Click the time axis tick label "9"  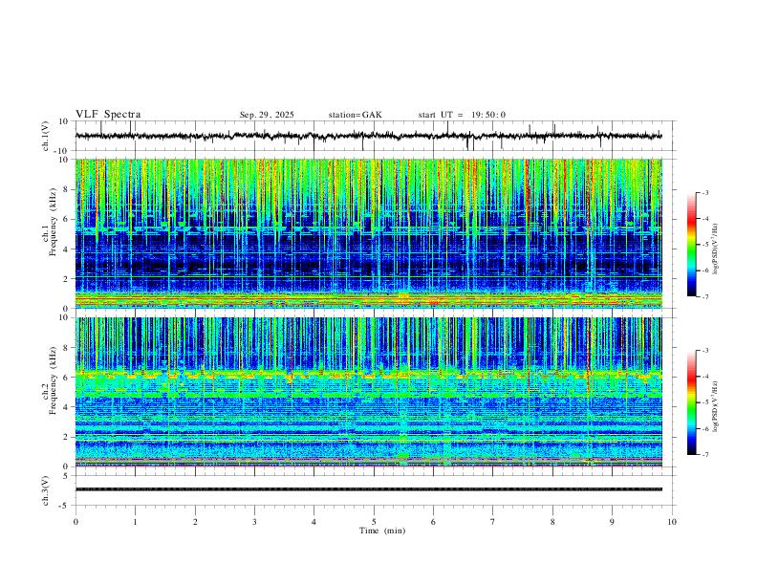[612, 522]
